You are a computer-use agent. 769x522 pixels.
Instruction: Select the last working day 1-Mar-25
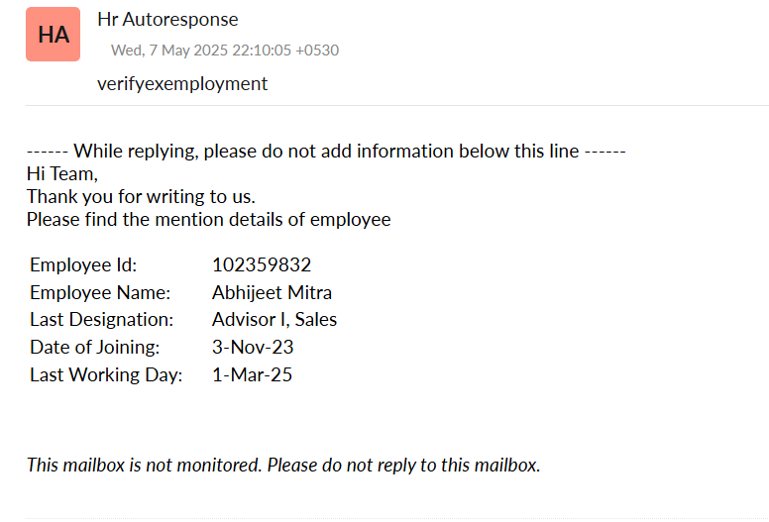click(x=252, y=374)
